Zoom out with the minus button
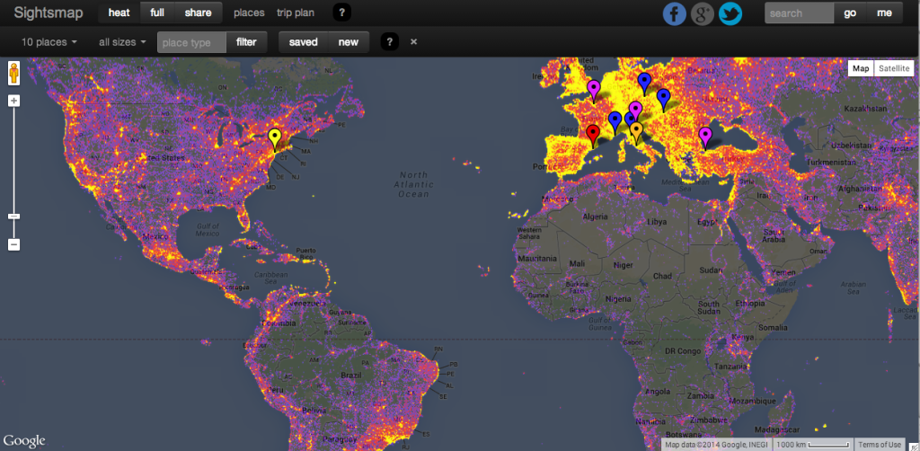The image size is (920, 451). (x=14, y=244)
